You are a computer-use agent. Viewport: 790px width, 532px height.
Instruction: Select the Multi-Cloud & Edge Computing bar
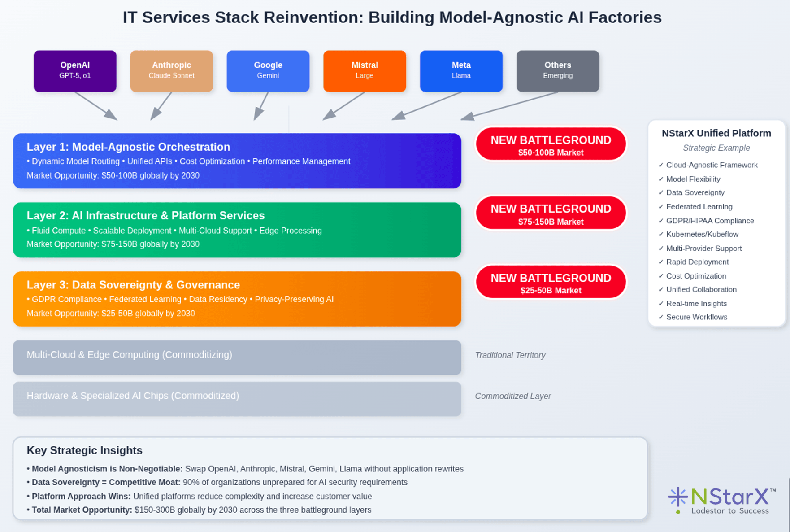237,358
